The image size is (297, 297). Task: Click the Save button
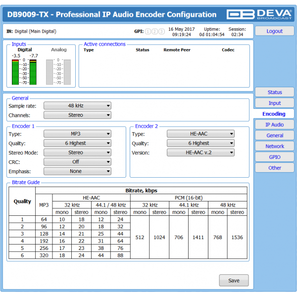pos(234,280)
